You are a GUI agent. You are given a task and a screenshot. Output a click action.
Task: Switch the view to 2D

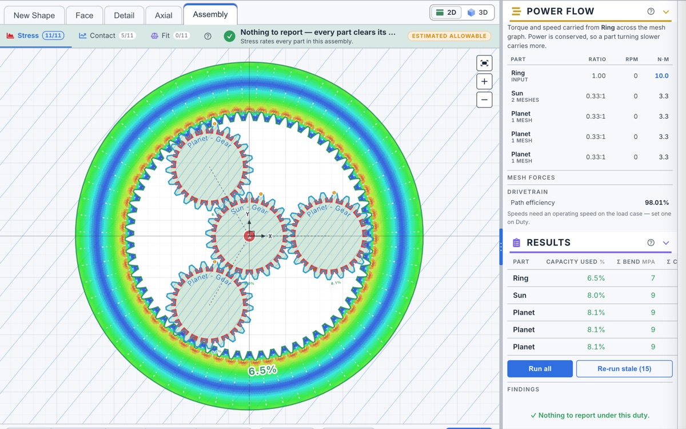446,13
